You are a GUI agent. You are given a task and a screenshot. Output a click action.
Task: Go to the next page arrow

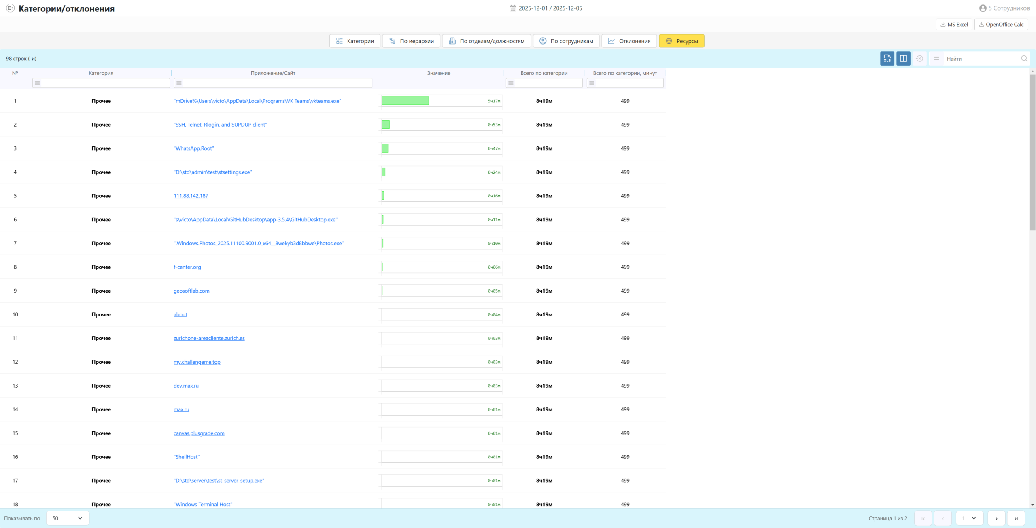(x=996, y=518)
